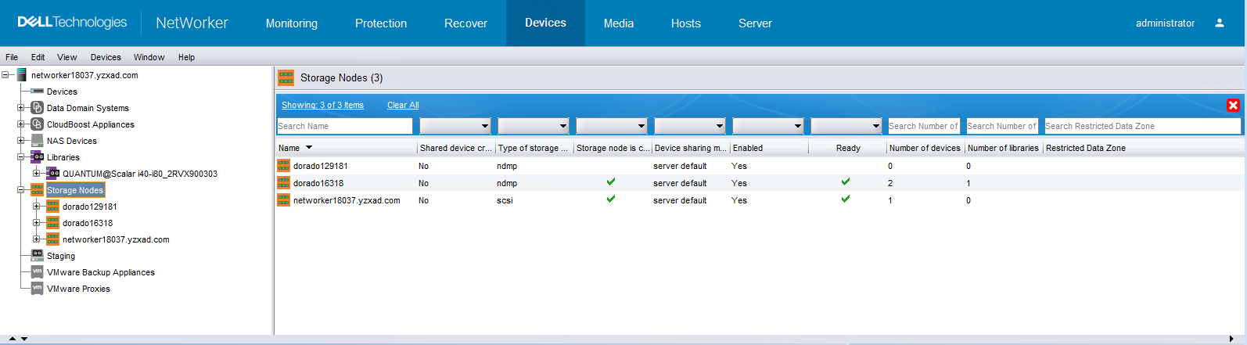Viewport: 1247px width, 345px height.
Task: Click the networker18037.yzxad.com server icon in tree
Action: [22, 75]
